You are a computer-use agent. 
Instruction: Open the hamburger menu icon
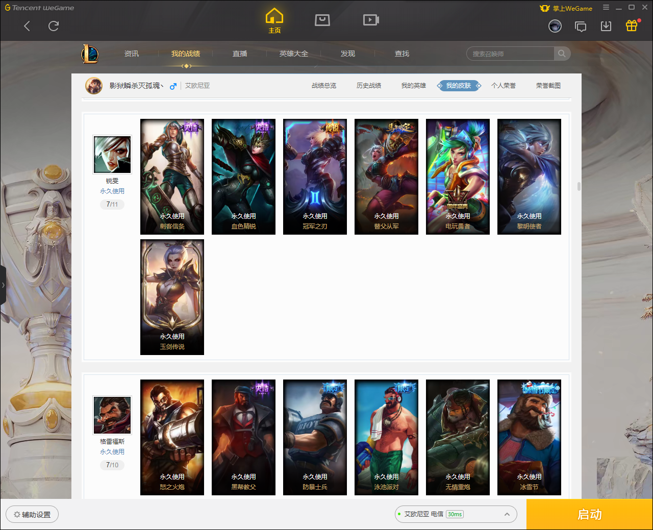click(x=606, y=8)
